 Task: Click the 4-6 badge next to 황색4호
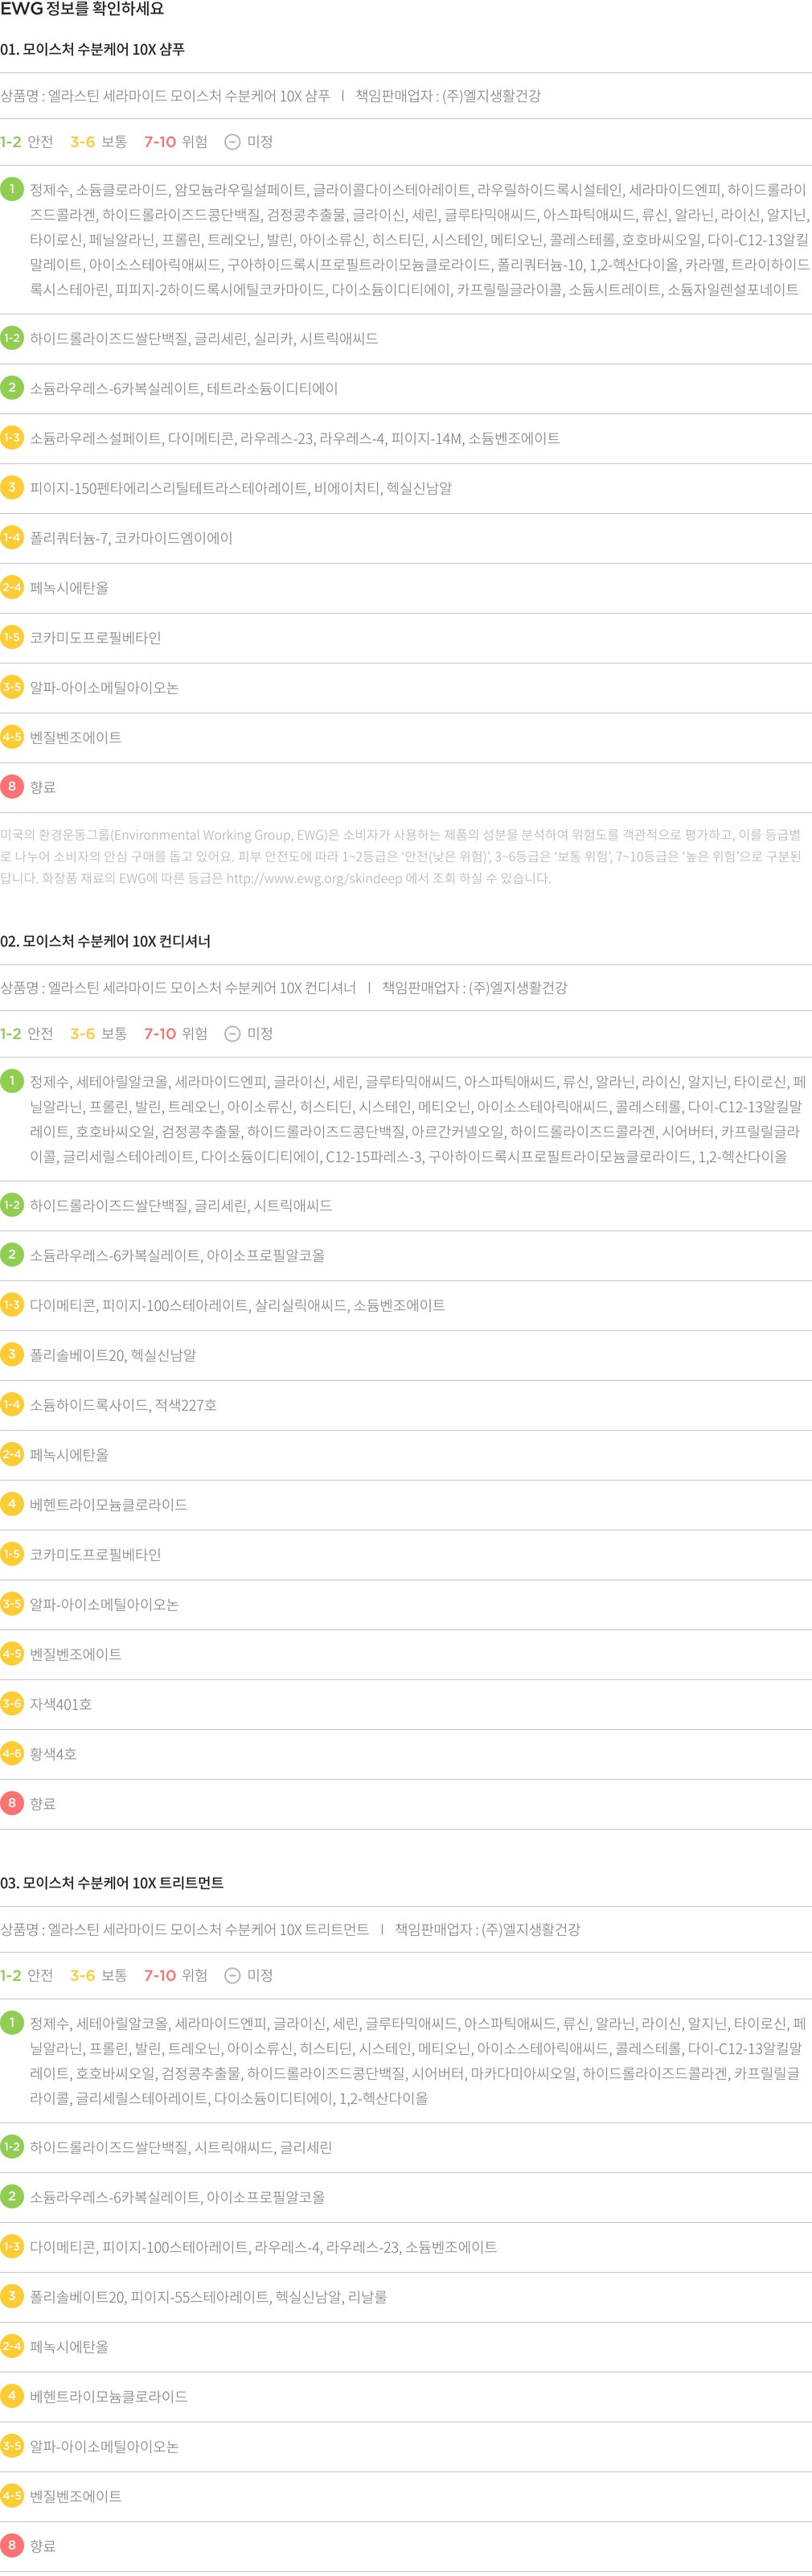(12, 1753)
